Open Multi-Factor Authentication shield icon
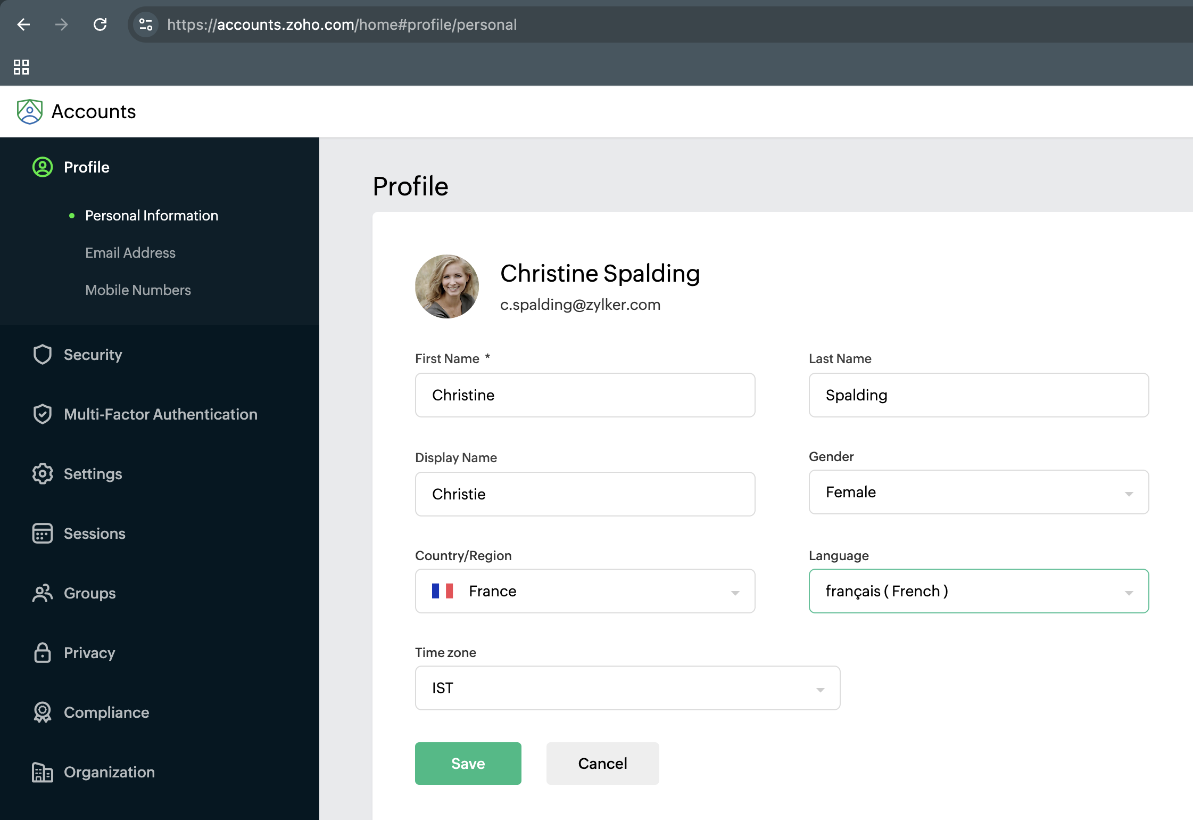 (43, 414)
